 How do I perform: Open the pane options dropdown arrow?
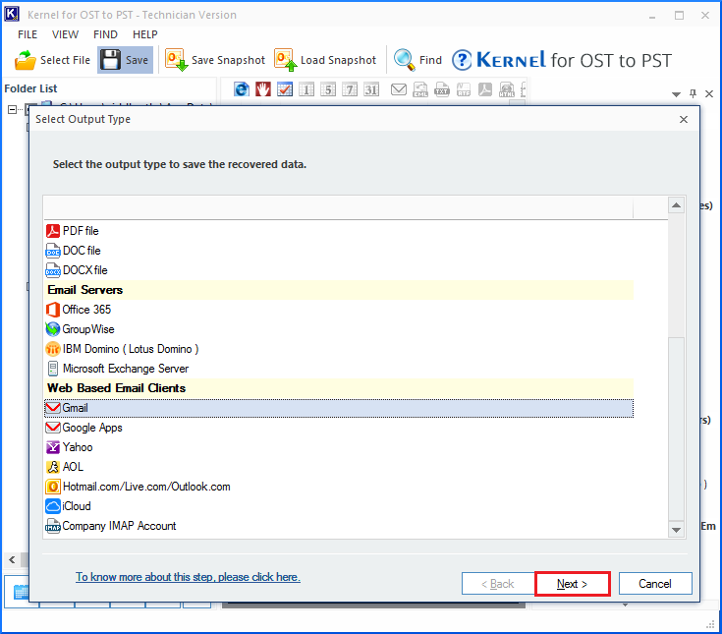click(676, 94)
